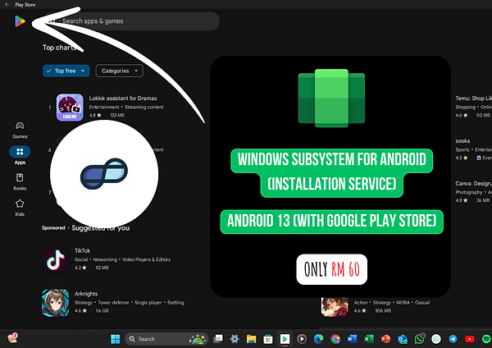
Task: Open the Arknights listing title
Action: point(86,294)
